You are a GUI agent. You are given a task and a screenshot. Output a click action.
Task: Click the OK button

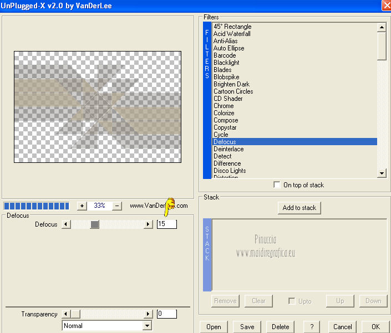coord(376,327)
